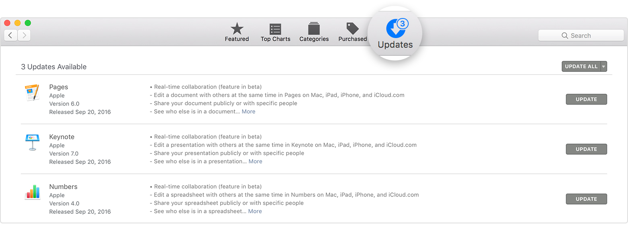Click the Update All button
Screen dimensions: 628x225
pyautogui.click(x=581, y=67)
